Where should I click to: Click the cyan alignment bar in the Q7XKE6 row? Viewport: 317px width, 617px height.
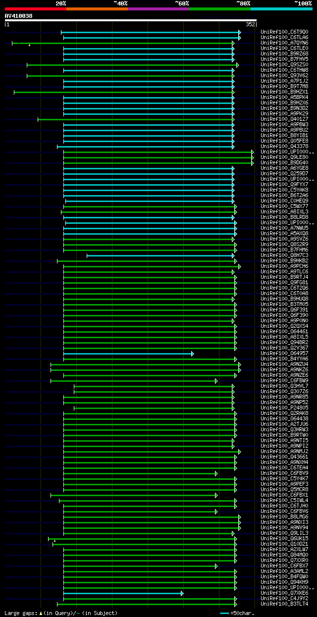[123, 593]
